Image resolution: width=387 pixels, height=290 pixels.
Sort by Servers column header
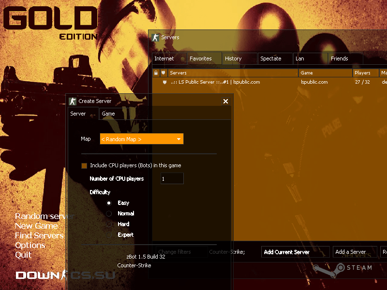click(233, 73)
